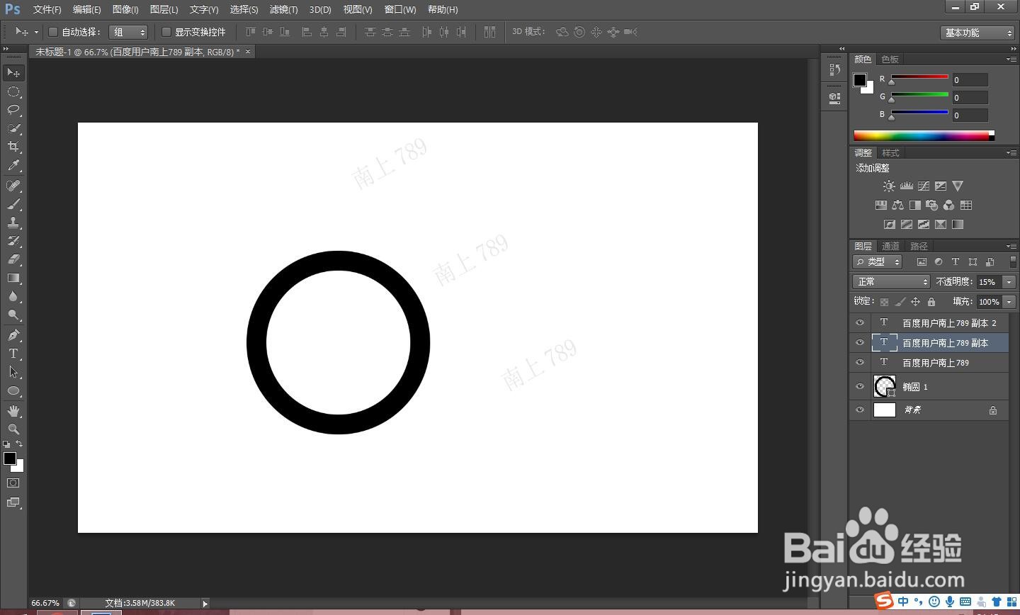Pick a color from the spectrum ramp
The width and height of the screenshot is (1020, 615).
(924, 135)
